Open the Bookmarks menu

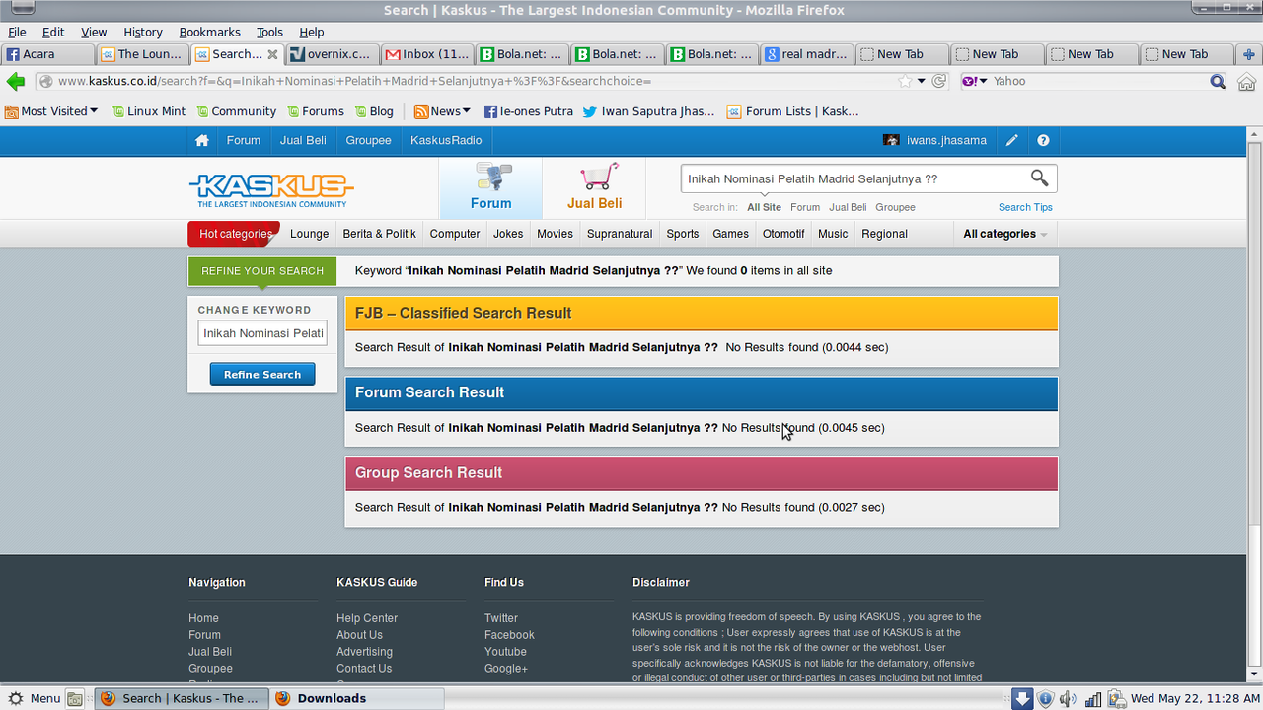209,32
